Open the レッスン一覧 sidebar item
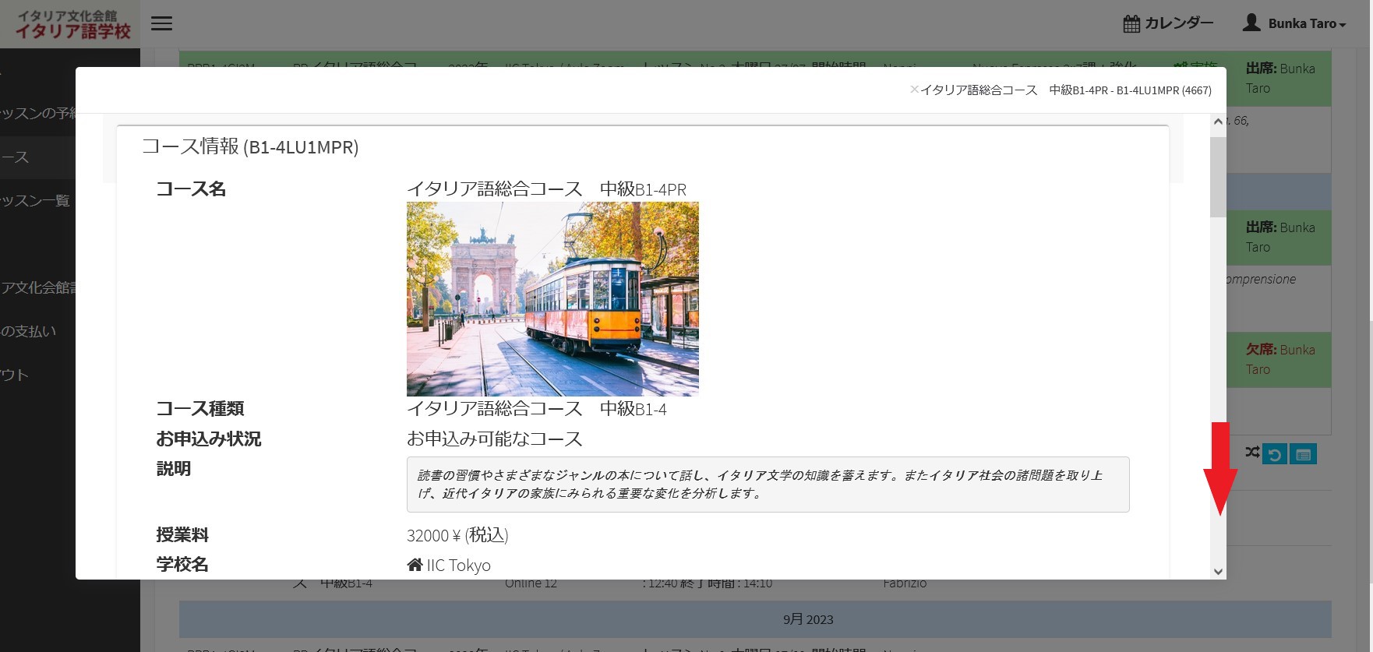1373x652 pixels. click(x=36, y=201)
